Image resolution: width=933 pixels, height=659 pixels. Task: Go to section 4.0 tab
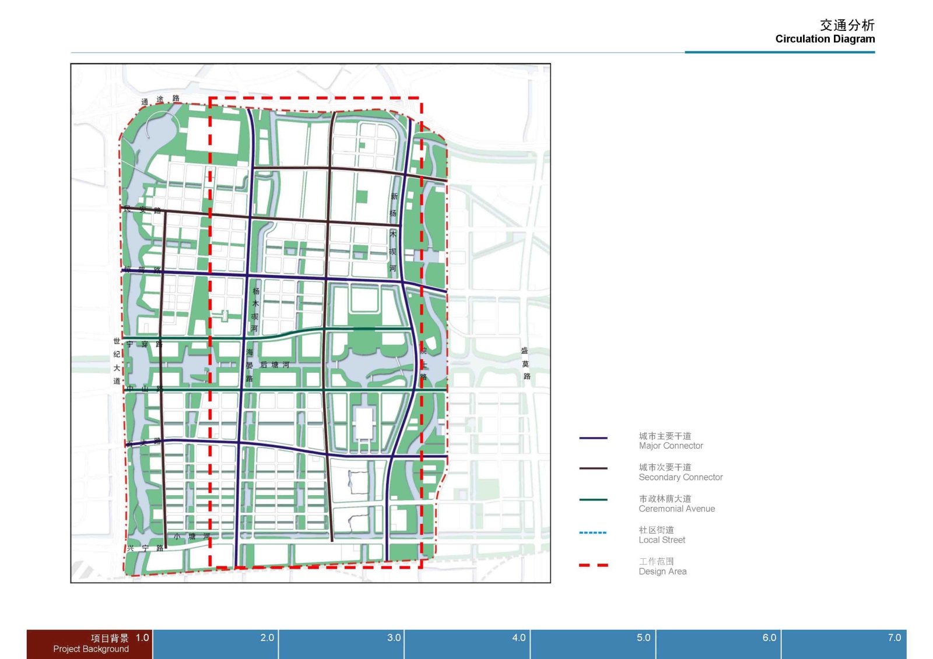tap(467, 644)
